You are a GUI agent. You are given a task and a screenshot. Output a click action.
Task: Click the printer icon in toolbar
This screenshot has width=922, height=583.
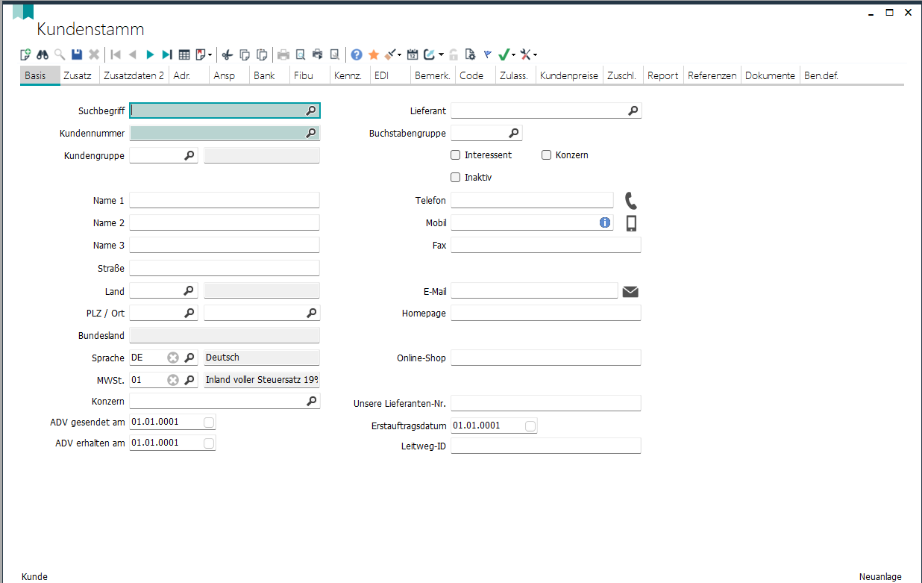click(x=283, y=54)
